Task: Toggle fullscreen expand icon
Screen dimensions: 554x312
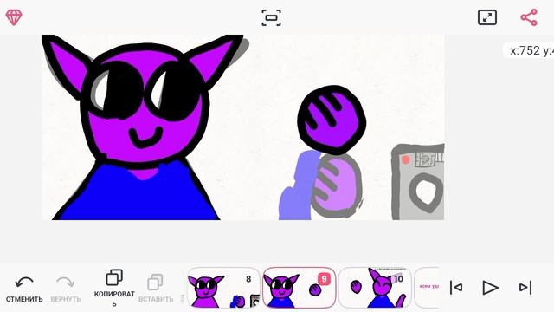Action: (x=487, y=17)
